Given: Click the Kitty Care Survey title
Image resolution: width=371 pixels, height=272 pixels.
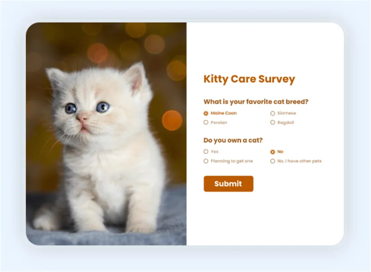Looking at the screenshot, I should 249,79.
